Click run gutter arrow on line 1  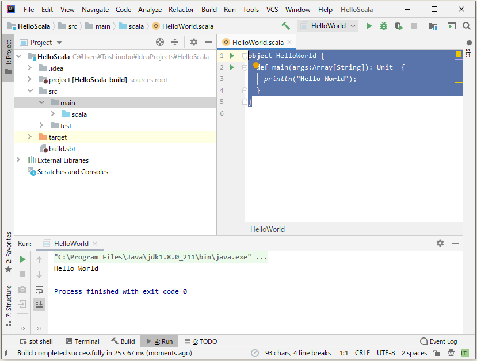(x=232, y=56)
